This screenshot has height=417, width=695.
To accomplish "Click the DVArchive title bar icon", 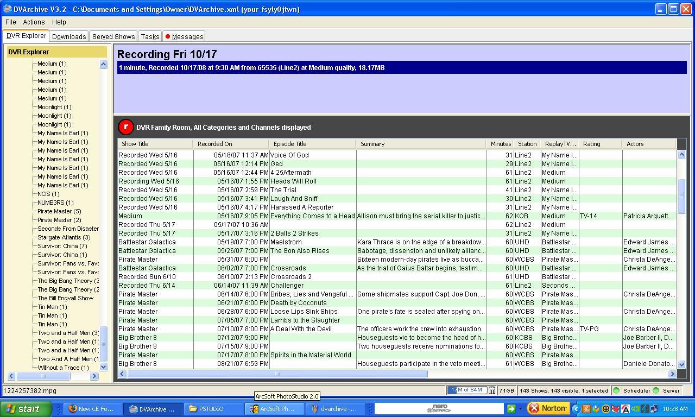I will pyautogui.click(x=7, y=9).
